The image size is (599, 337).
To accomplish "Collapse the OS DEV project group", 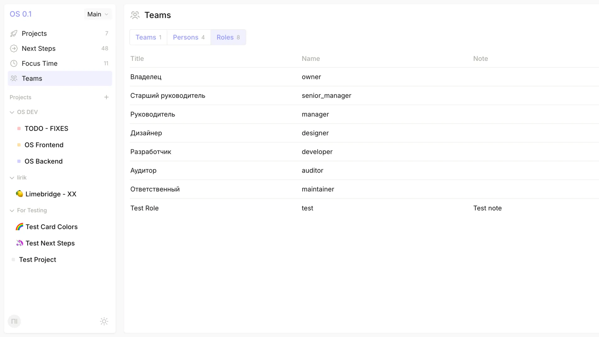I will (x=12, y=112).
